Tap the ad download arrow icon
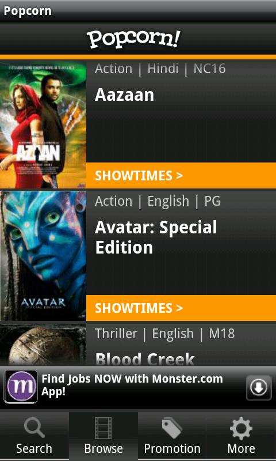276x461 pixels. 259,387
